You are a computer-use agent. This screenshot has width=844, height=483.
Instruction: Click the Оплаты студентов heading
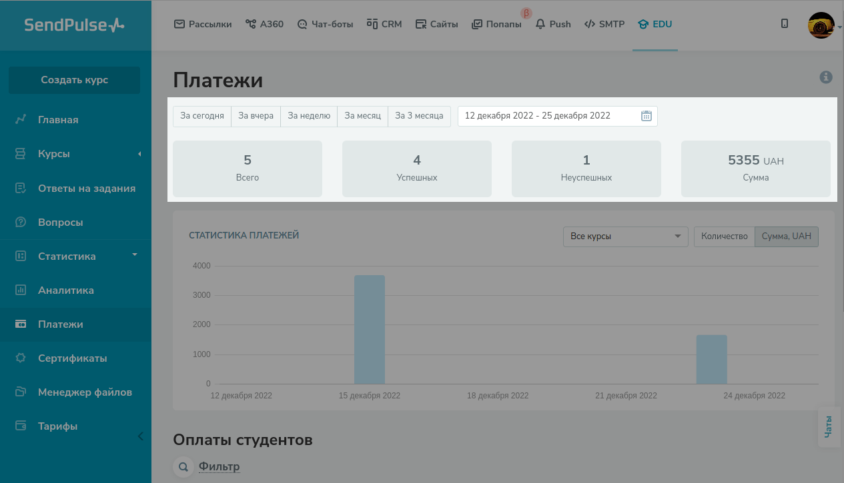[x=243, y=440]
